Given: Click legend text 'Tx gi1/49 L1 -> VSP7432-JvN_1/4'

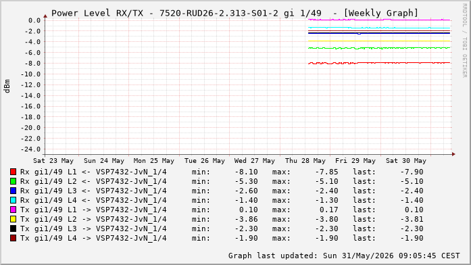Looking at the screenshot, I should point(93,210).
